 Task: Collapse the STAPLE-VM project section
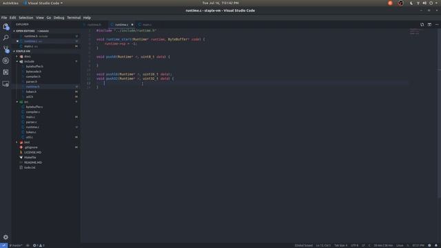(14, 51)
